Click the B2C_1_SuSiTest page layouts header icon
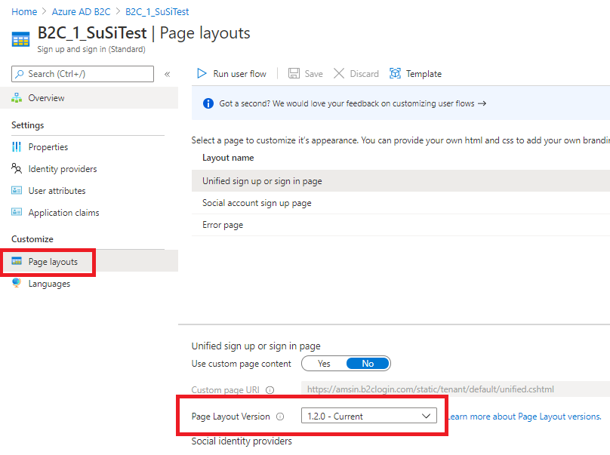Image resolution: width=610 pixels, height=455 pixels. [20, 40]
